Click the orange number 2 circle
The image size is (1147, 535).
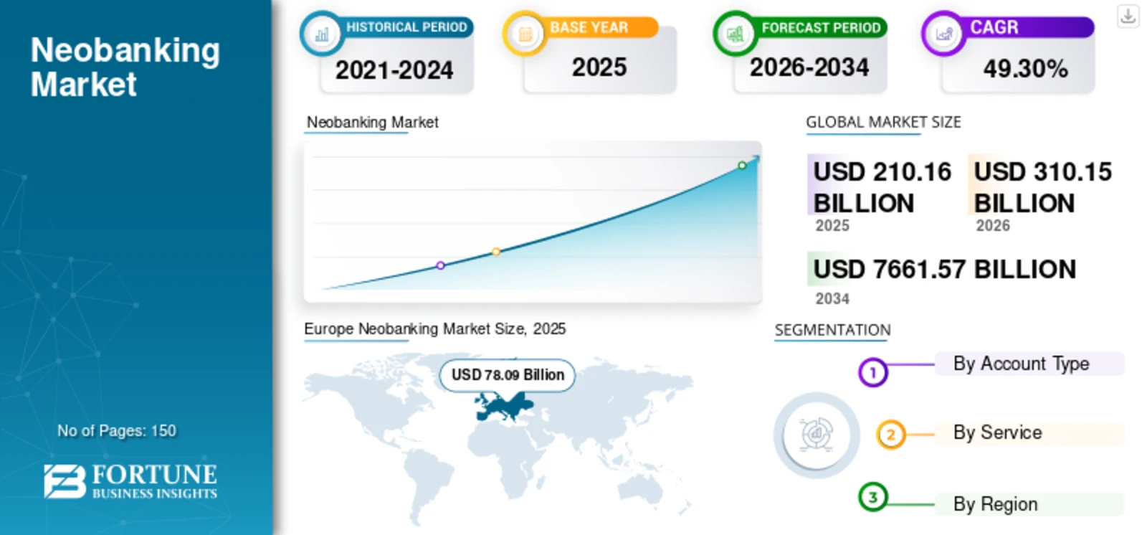(x=891, y=435)
